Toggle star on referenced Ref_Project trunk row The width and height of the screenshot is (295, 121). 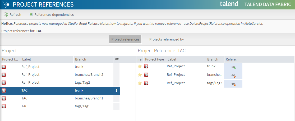click(x=140, y=67)
